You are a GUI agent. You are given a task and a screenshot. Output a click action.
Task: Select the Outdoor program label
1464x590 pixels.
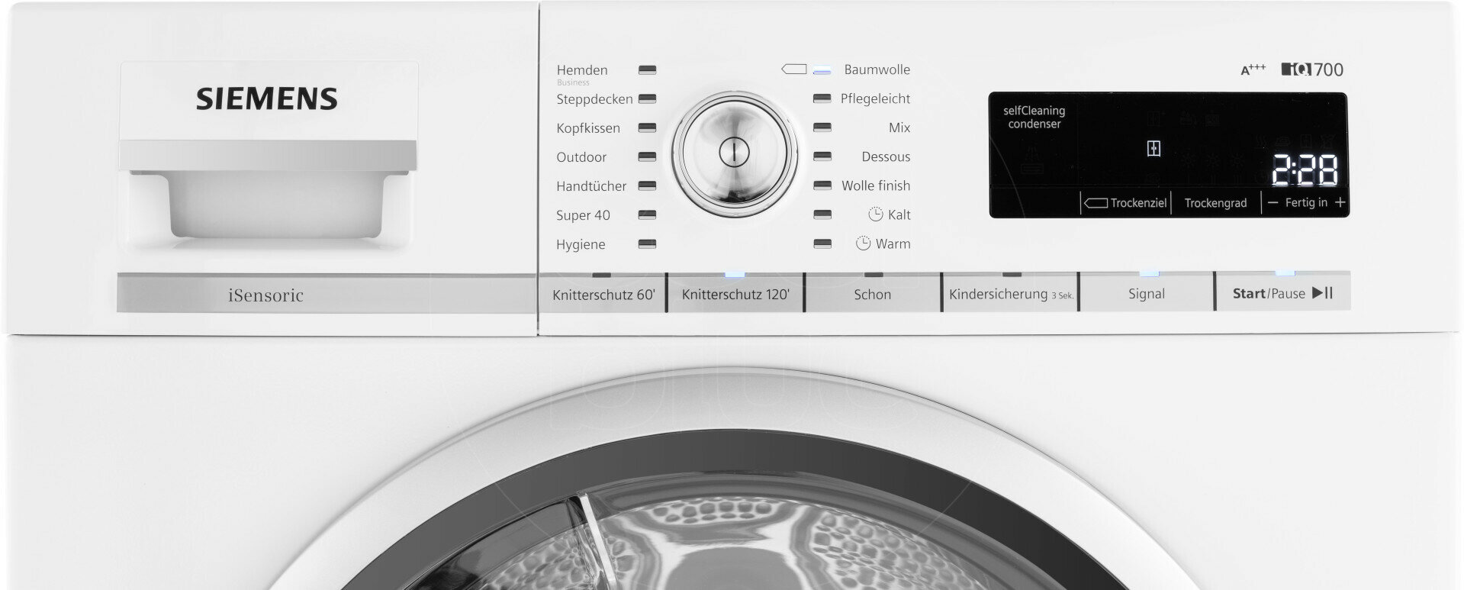[581, 157]
